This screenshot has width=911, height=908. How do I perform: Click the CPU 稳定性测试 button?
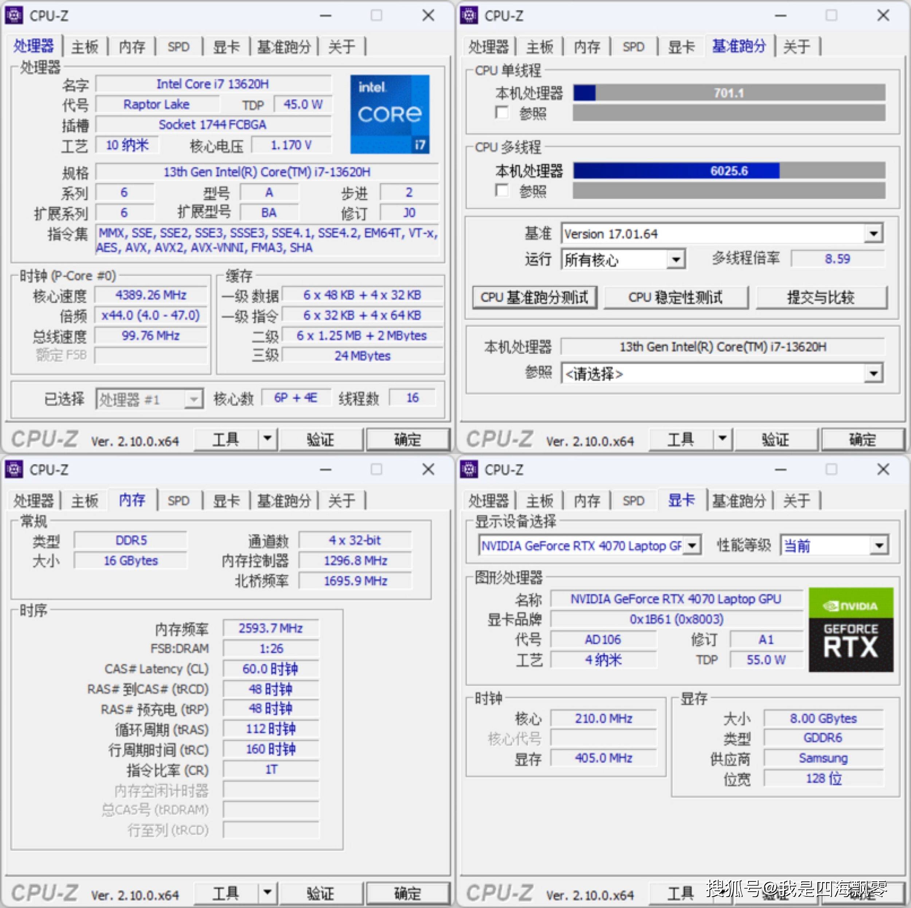tap(676, 297)
